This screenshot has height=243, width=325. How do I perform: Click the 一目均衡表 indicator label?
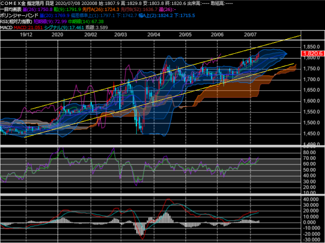click(x=11, y=9)
